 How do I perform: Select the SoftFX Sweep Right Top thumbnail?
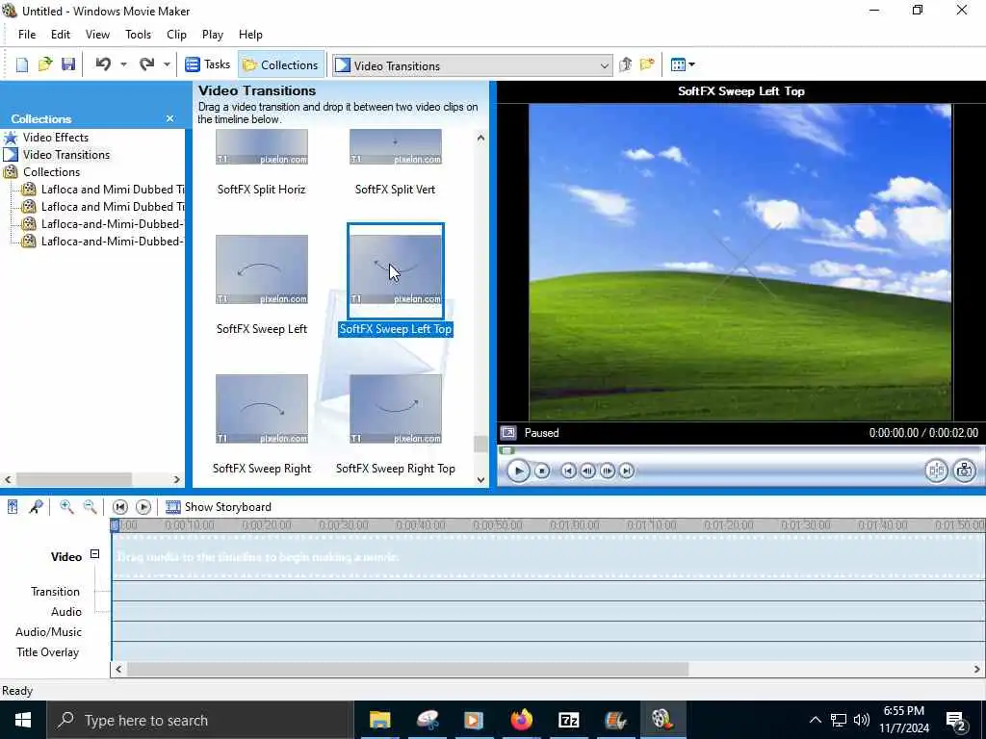pos(396,409)
